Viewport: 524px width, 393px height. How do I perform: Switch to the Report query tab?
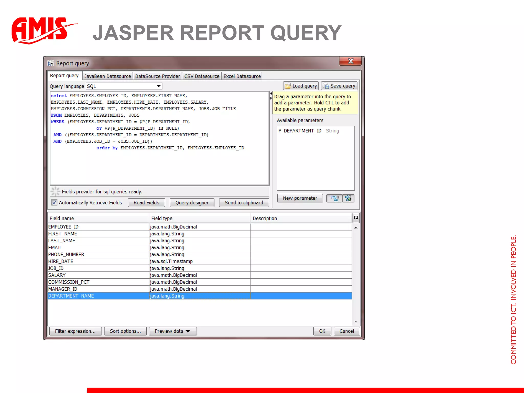[x=64, y=76]
